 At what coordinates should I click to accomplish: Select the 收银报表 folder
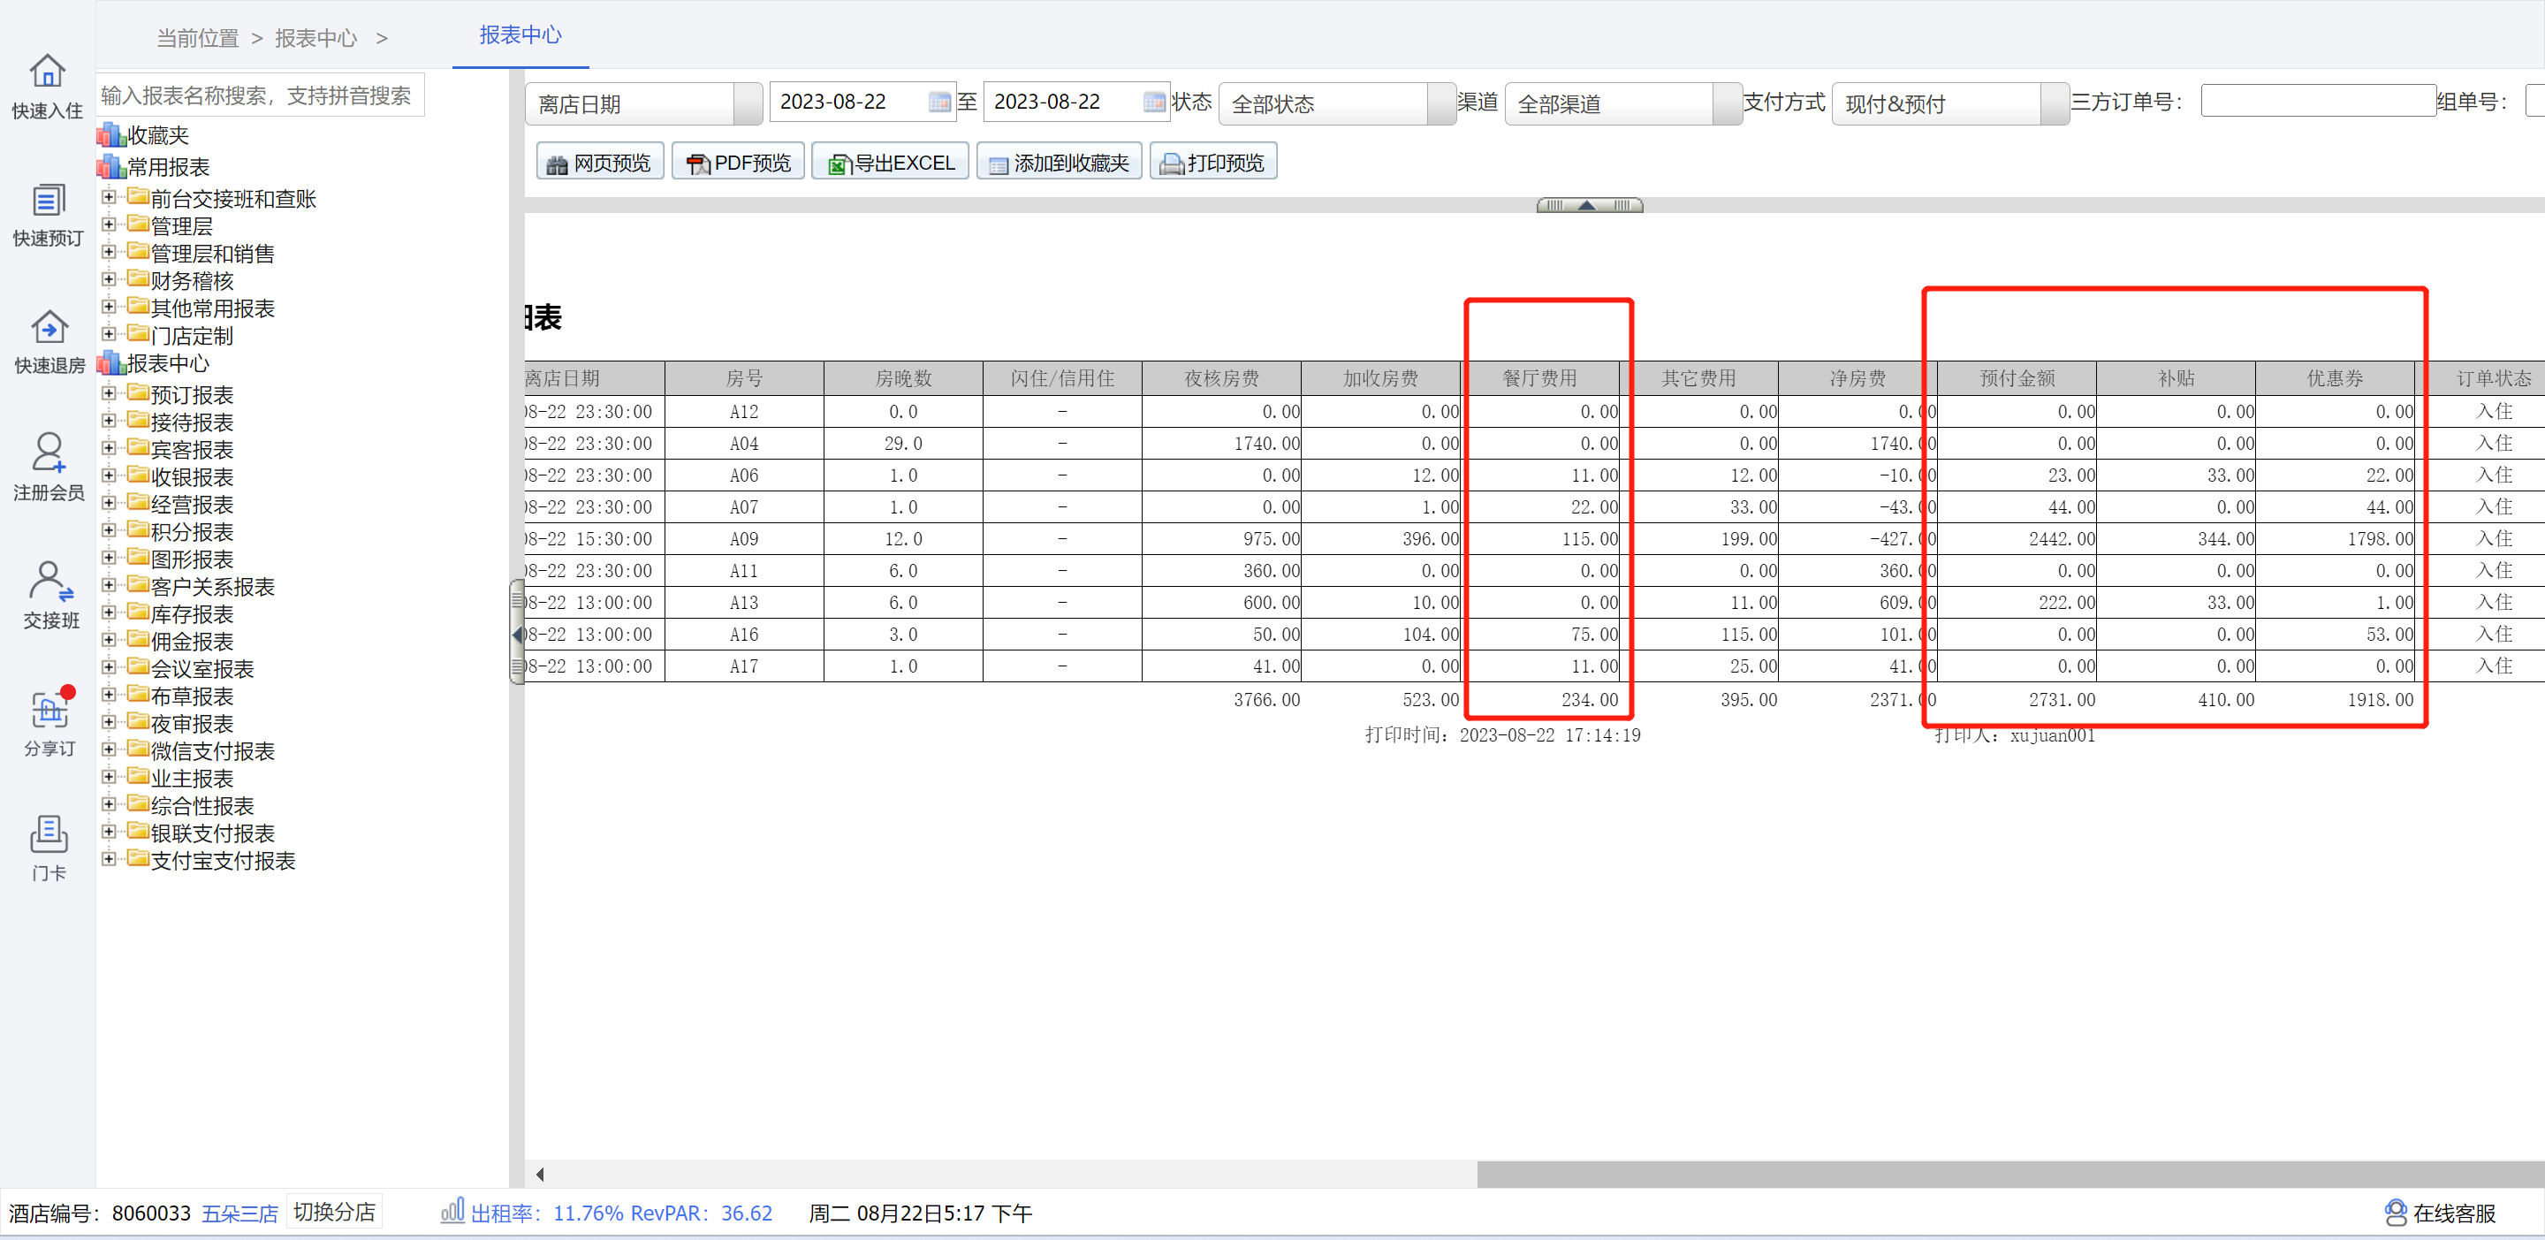[192, 477]
